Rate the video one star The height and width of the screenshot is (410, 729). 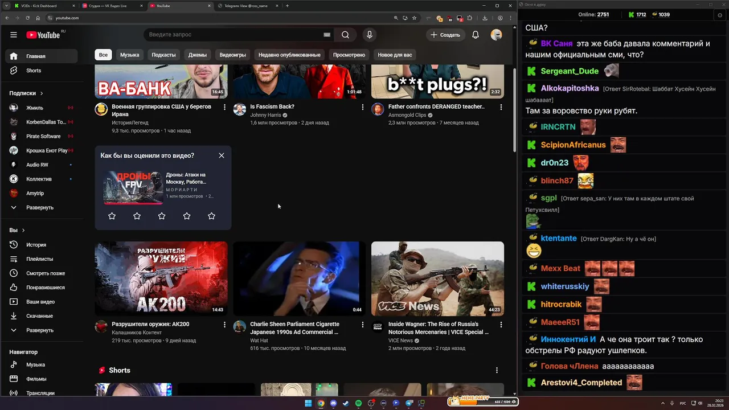coord(112,216)
